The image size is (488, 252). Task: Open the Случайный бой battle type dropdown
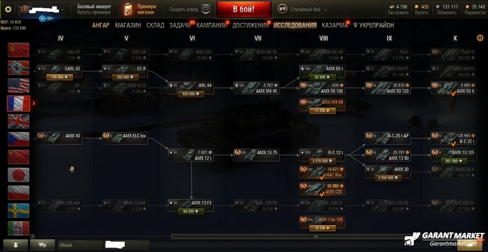click(x=303, y=9)
